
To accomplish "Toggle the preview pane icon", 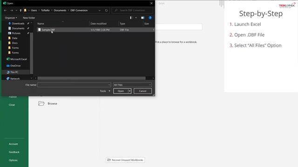I will [x=142, y=18].
